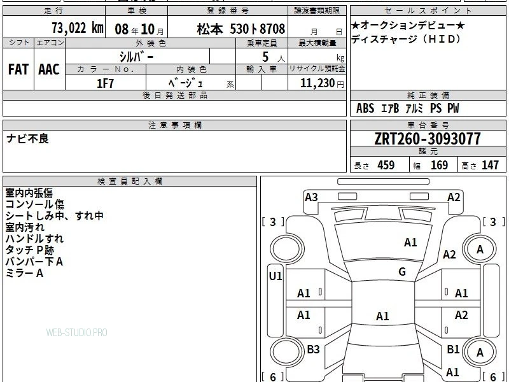The height and width of the screenshot is (382, 509).
Task: Select the 注意事項欄 header
Action: click(x=174, y=125)
